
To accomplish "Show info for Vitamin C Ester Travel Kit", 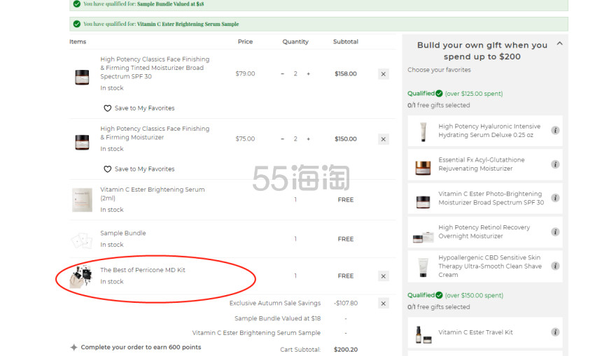I will (555, 332).
